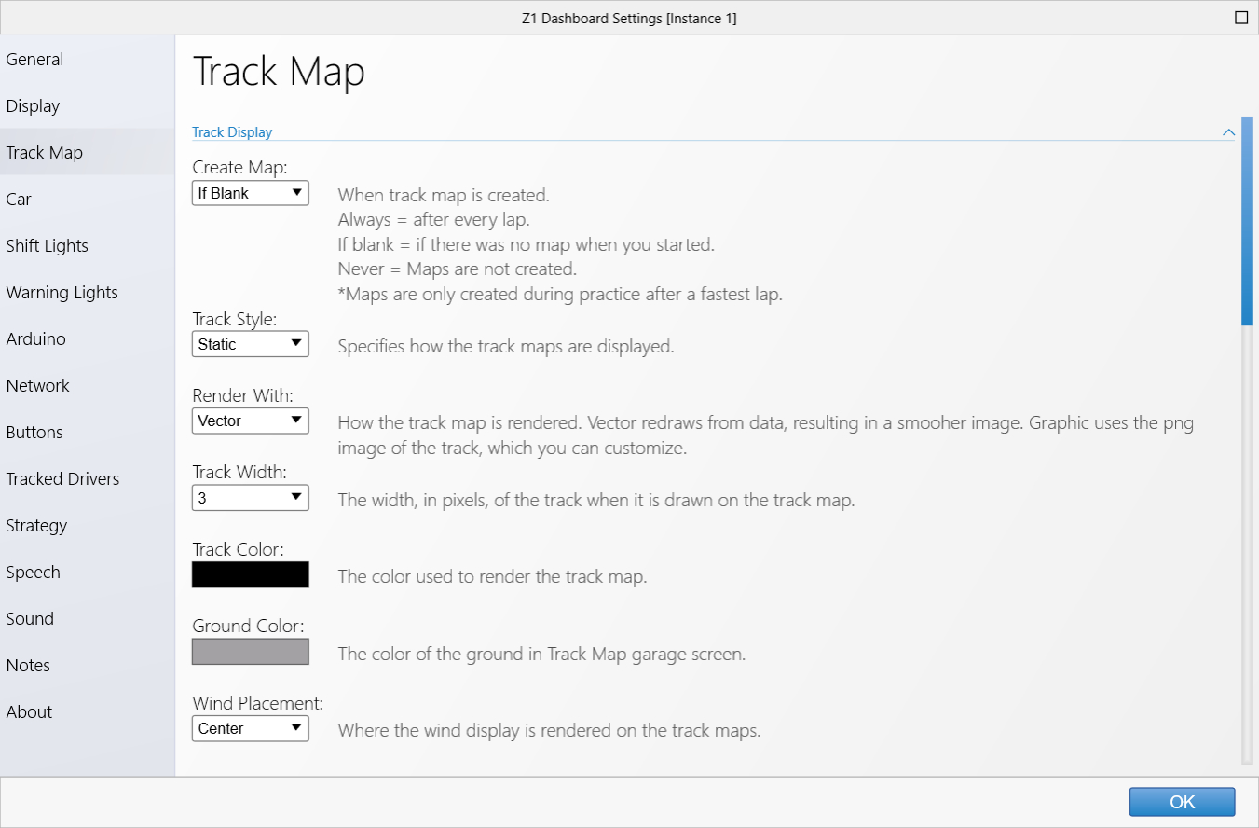Viewport: 1259px width, 828px height.
Task: Click 'The color used to render the track map.'
Action: [x=492, y=577]
